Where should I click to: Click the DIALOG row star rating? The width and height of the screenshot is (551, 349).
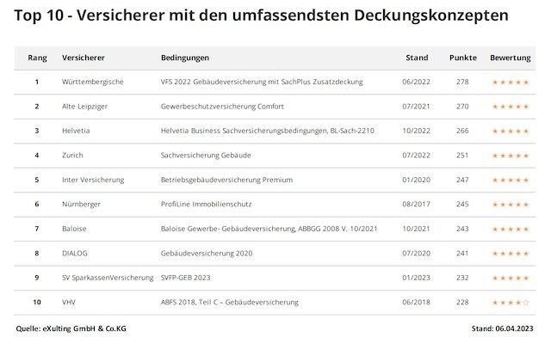pyautogui.click(x=510, y=254)
